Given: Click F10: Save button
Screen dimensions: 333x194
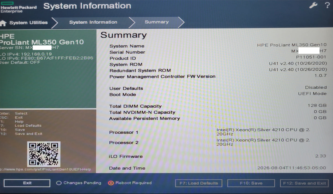Looking at the screenshot, I should tap(251, 183).
